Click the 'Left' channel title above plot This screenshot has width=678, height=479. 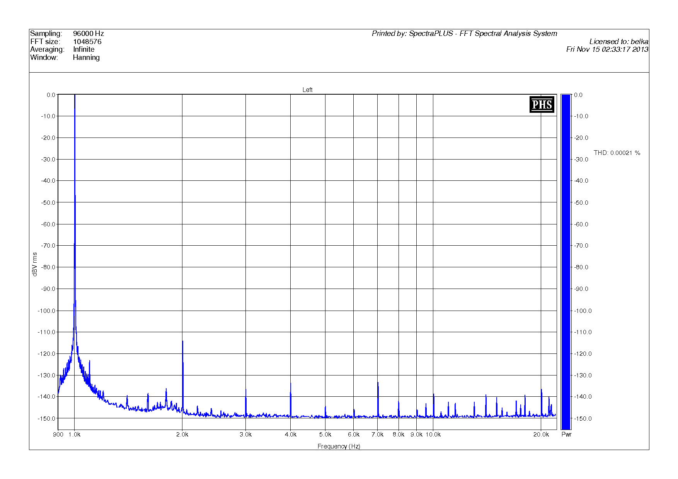click(307, 90)
